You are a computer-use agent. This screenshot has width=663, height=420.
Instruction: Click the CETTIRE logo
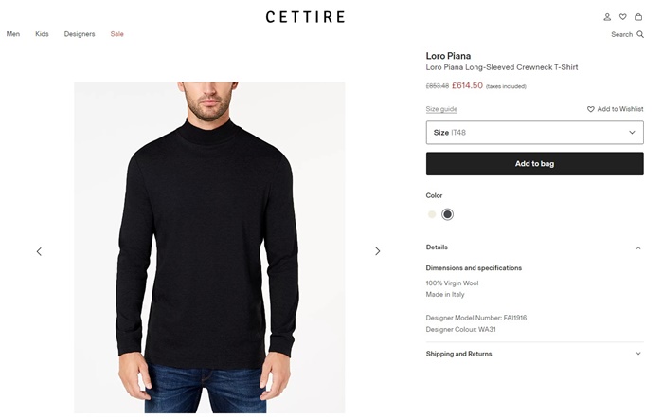click(x=305, y=17)
